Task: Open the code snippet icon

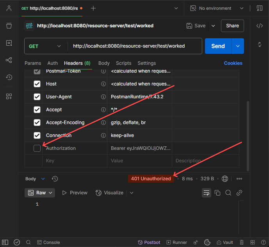Action: pyautogui.click(x=259, y=26)
